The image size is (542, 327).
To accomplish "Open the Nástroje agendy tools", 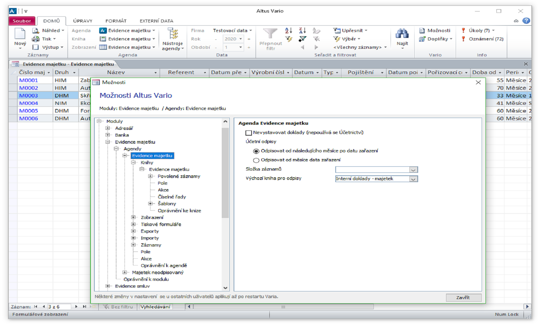I will click(x=173, y=39).
